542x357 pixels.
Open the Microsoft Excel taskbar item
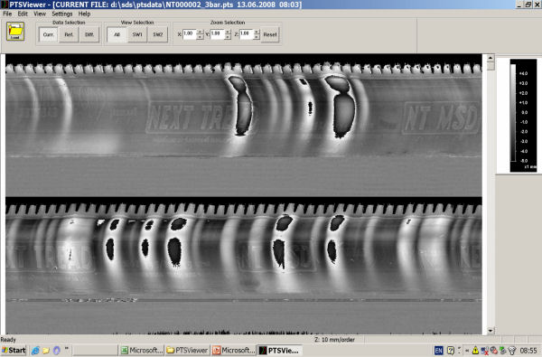[141, 351]
